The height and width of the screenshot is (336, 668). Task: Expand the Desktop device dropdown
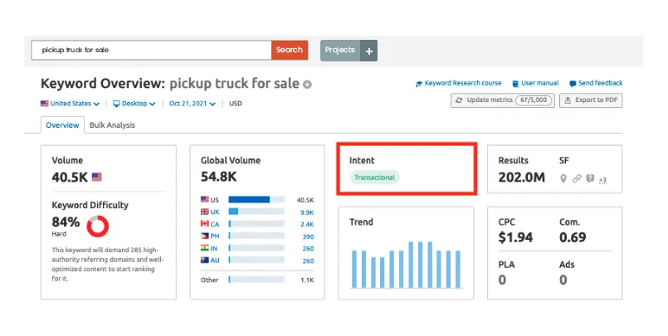[134, 104]
